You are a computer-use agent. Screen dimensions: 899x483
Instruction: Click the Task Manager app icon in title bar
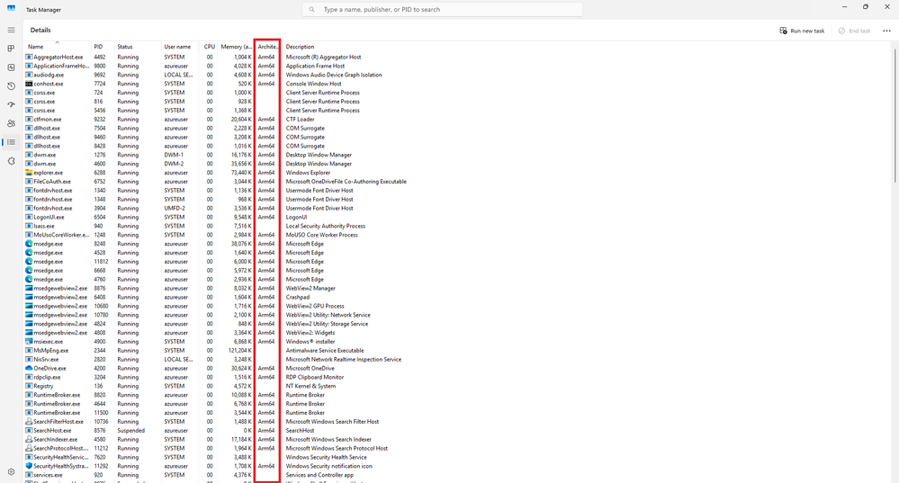[x=11, y=9]
